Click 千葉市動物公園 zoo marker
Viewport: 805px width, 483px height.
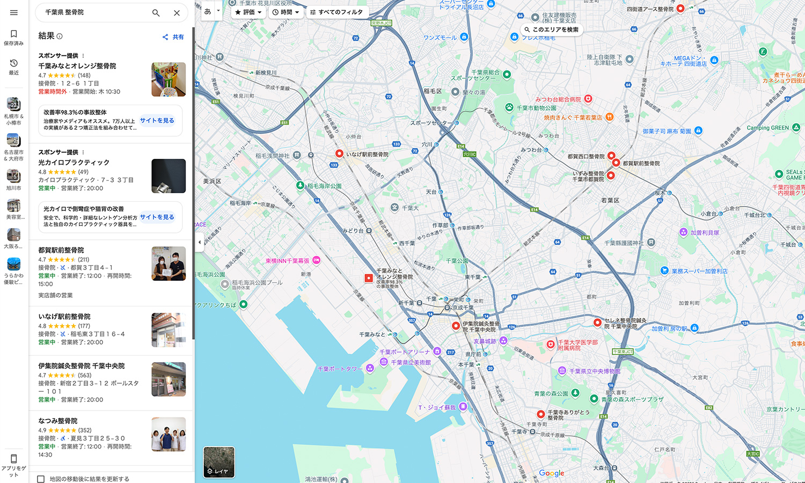(x=509, y=107)
